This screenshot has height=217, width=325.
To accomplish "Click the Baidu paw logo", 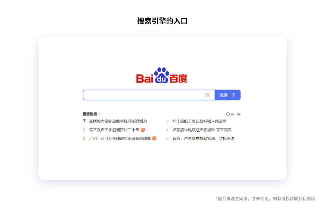I will 162,75.
